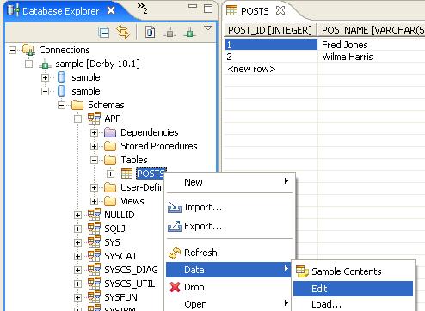Choose Export... from the context menu

[230, 226]
